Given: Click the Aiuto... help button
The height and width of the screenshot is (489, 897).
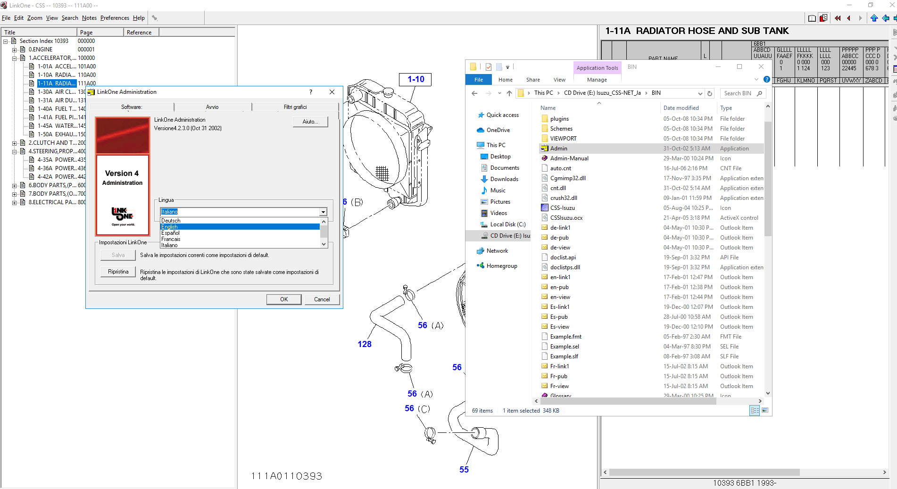Looking at the screenshot, I should pos(310,122).
